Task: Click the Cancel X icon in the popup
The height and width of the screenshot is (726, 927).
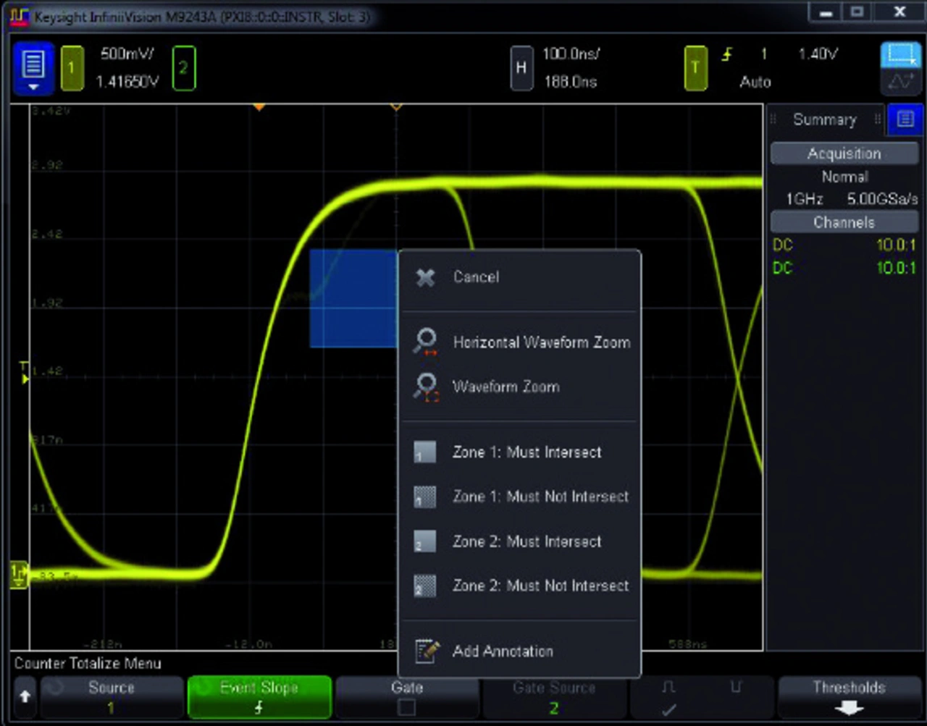Action: point(426,277)
